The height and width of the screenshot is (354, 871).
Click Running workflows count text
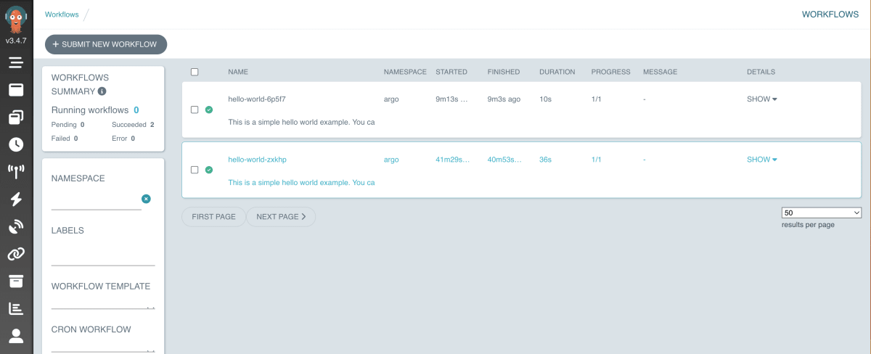pos(95,110)
